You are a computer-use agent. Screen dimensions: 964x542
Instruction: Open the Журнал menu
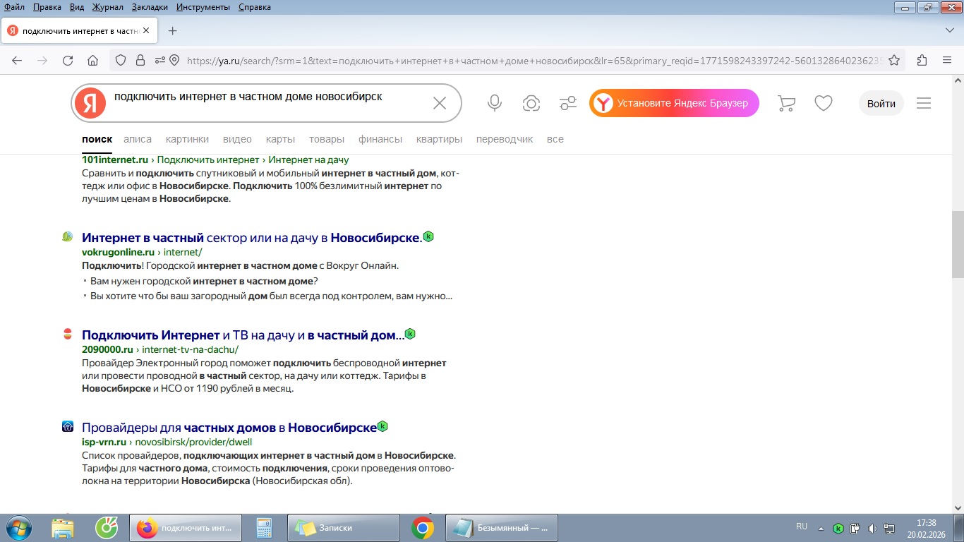point(107,7)
